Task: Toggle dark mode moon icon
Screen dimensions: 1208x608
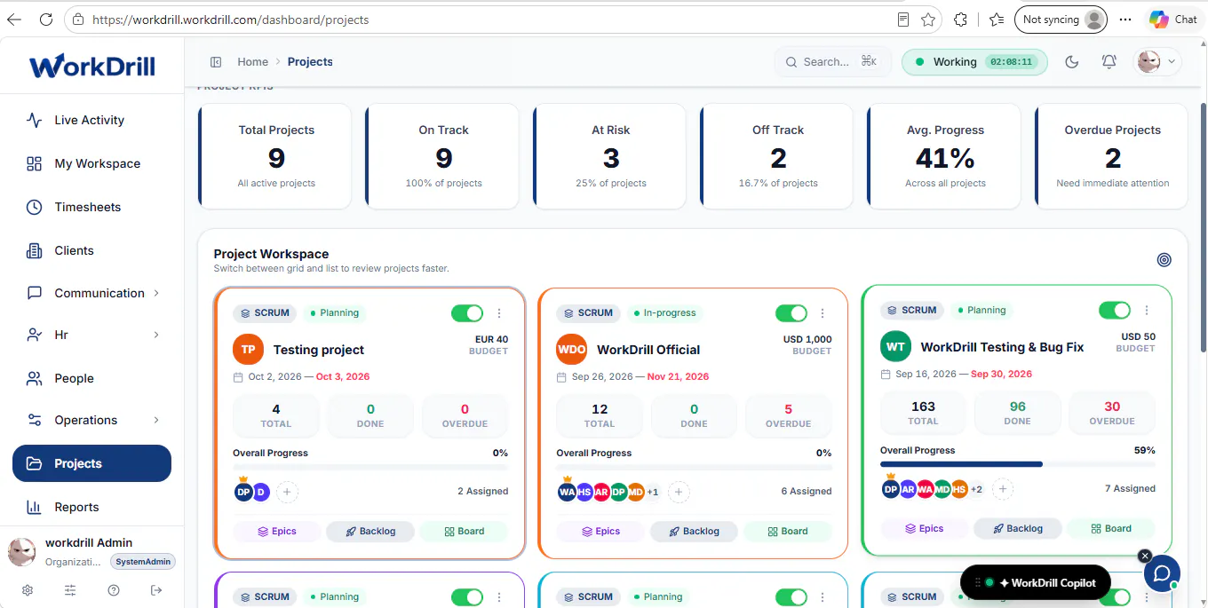Action: [x=1072, y=62]
